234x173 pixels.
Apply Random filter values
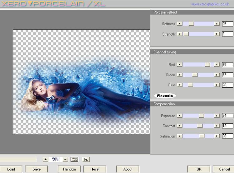point(69,169)
